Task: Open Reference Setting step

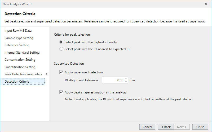Action: coord(17,45)
